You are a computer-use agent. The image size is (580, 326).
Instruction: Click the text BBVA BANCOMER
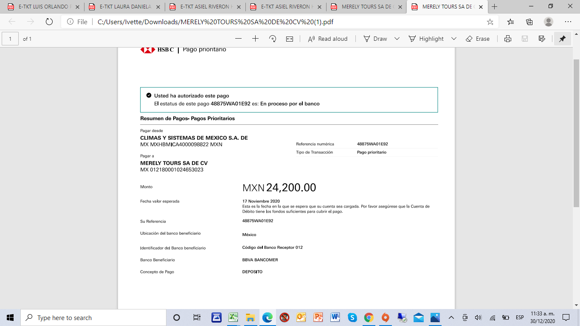point(260,260)
